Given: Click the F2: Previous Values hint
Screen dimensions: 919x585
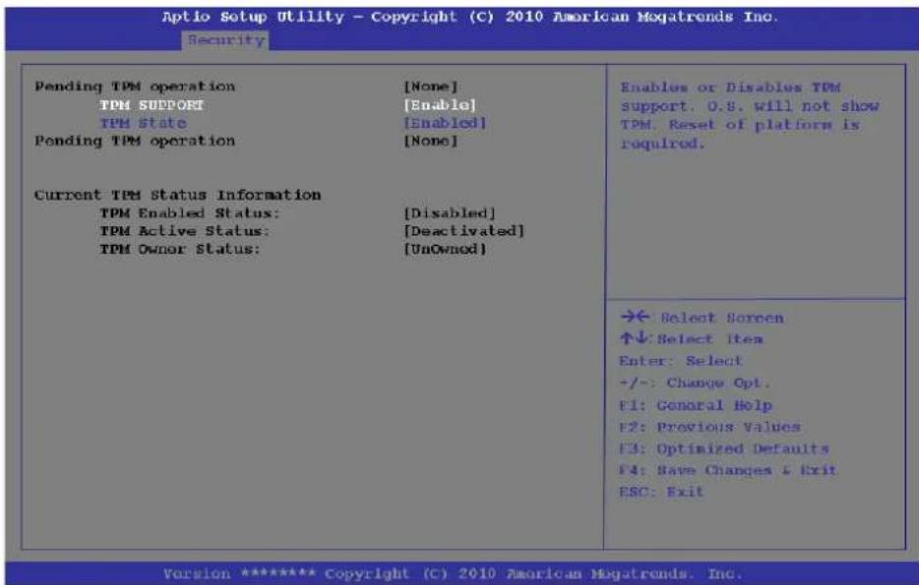Looking at the screenshot, I should coord(709,427).
